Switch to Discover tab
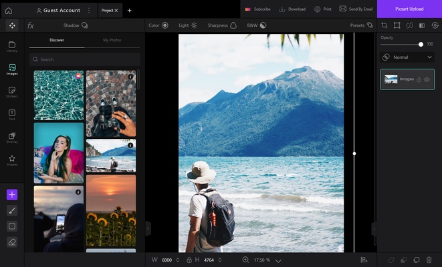Viewport: 442px width, 267px height. click(57, 40)
